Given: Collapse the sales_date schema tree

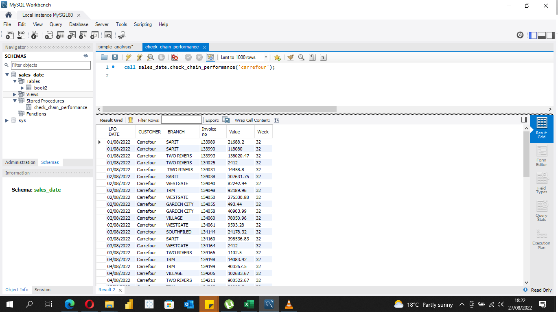Looking at the screenshot, I should click(7, 74).
